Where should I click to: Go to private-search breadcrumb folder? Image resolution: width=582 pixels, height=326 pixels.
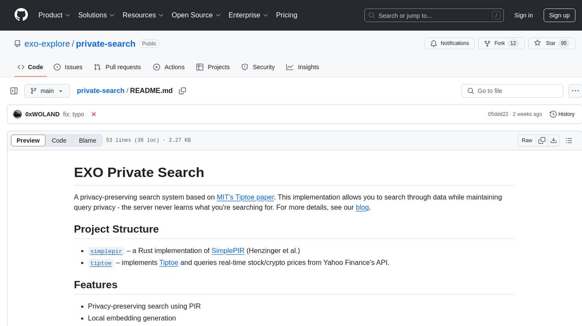coord(101,91)
